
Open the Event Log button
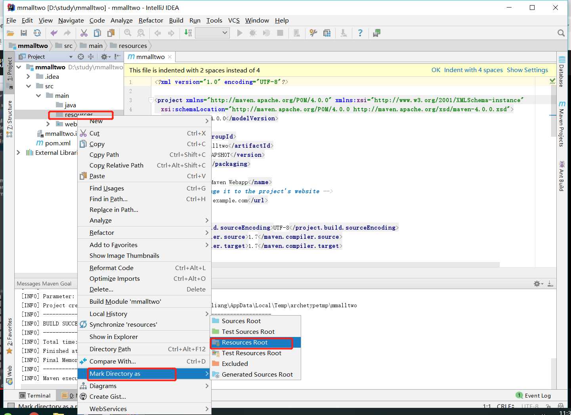(x=533, y=395)
